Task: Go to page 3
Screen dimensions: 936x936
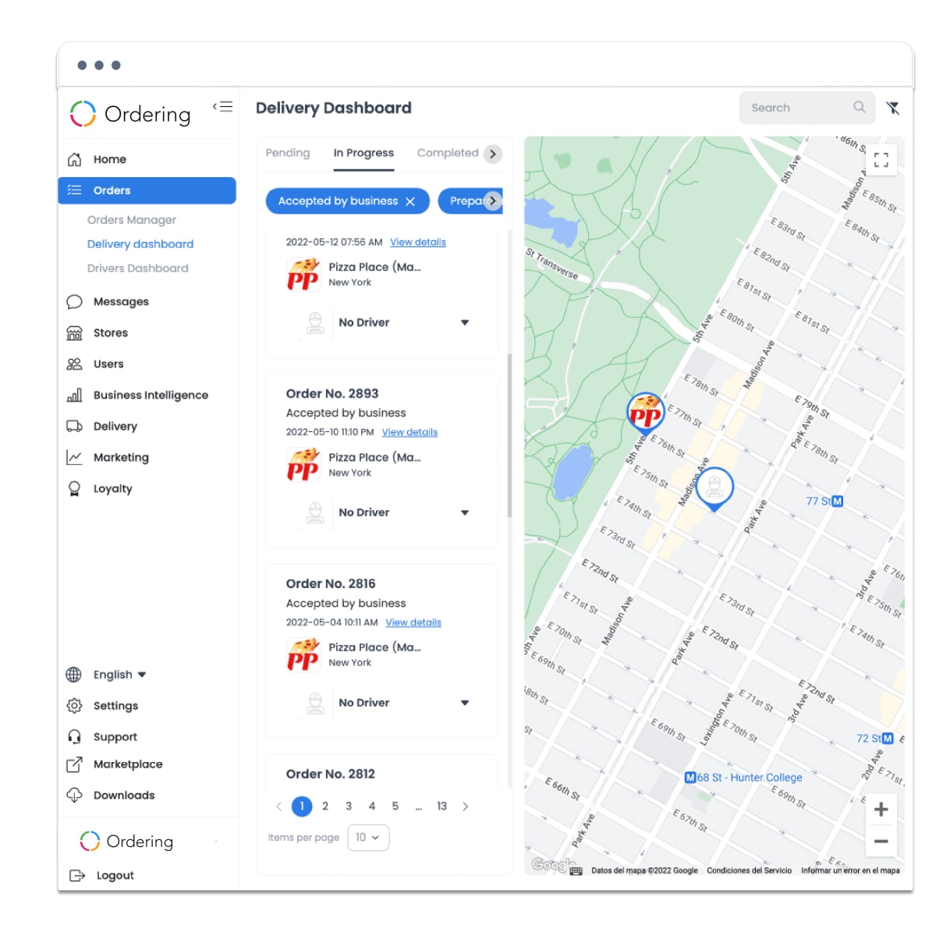Action: coord(349,807)
